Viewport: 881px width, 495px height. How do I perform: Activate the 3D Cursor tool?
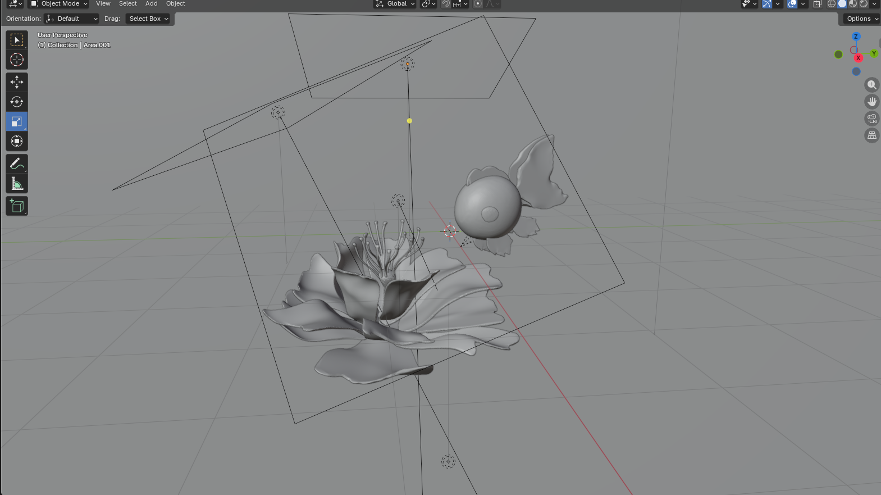[17, 60]
